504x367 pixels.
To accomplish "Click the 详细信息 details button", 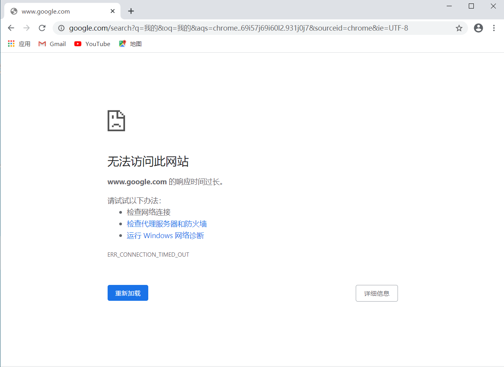I will pos(377,293).
